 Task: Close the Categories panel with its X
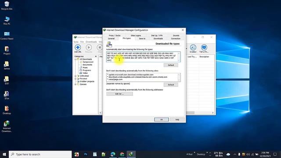[x=96, y=57]
